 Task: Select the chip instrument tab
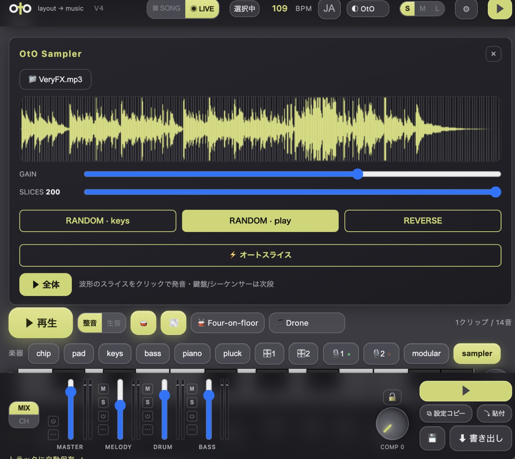(x=44, y=354)
